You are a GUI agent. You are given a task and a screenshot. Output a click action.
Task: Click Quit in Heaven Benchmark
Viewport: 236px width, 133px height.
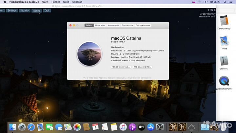coord(47,10)
